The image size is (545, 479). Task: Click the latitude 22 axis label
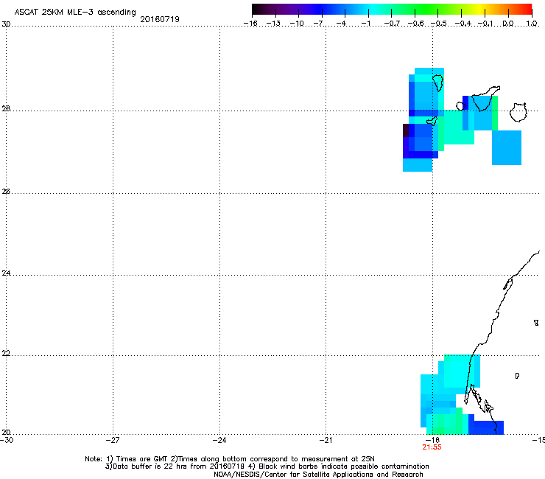[6, 354]
